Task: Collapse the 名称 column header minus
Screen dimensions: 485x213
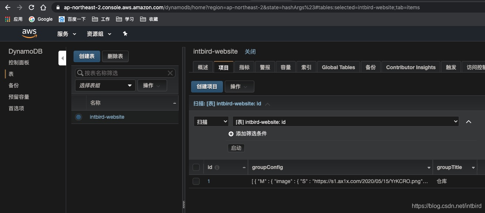Action: (174, 103)
